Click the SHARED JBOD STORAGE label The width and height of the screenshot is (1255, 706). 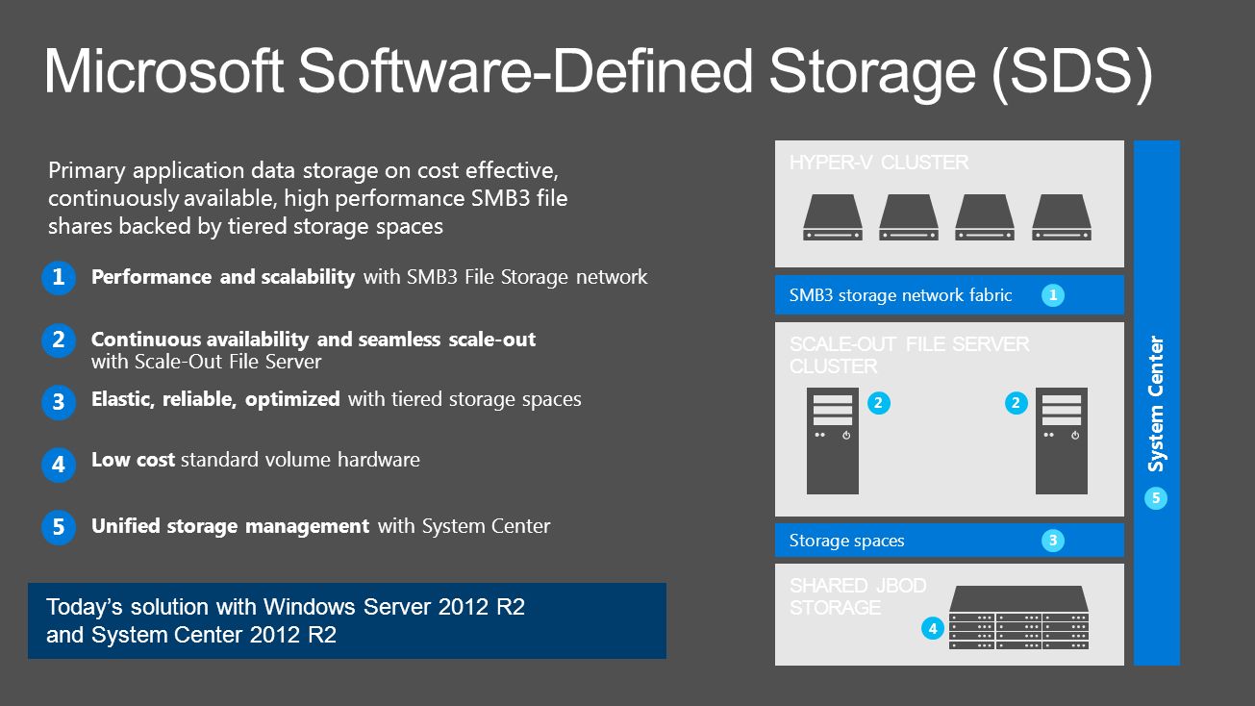pyautogui.click(x=858, y=596)
